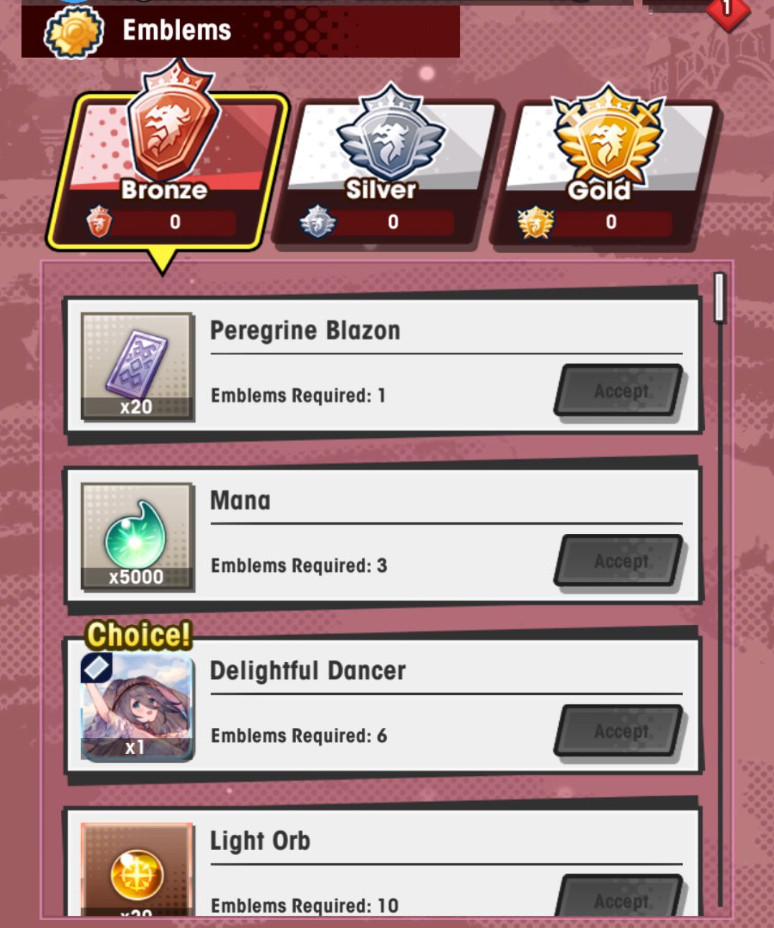Tap the Peregrine Blazon item icon
This screenshot has width=774, height=928.
137,366
